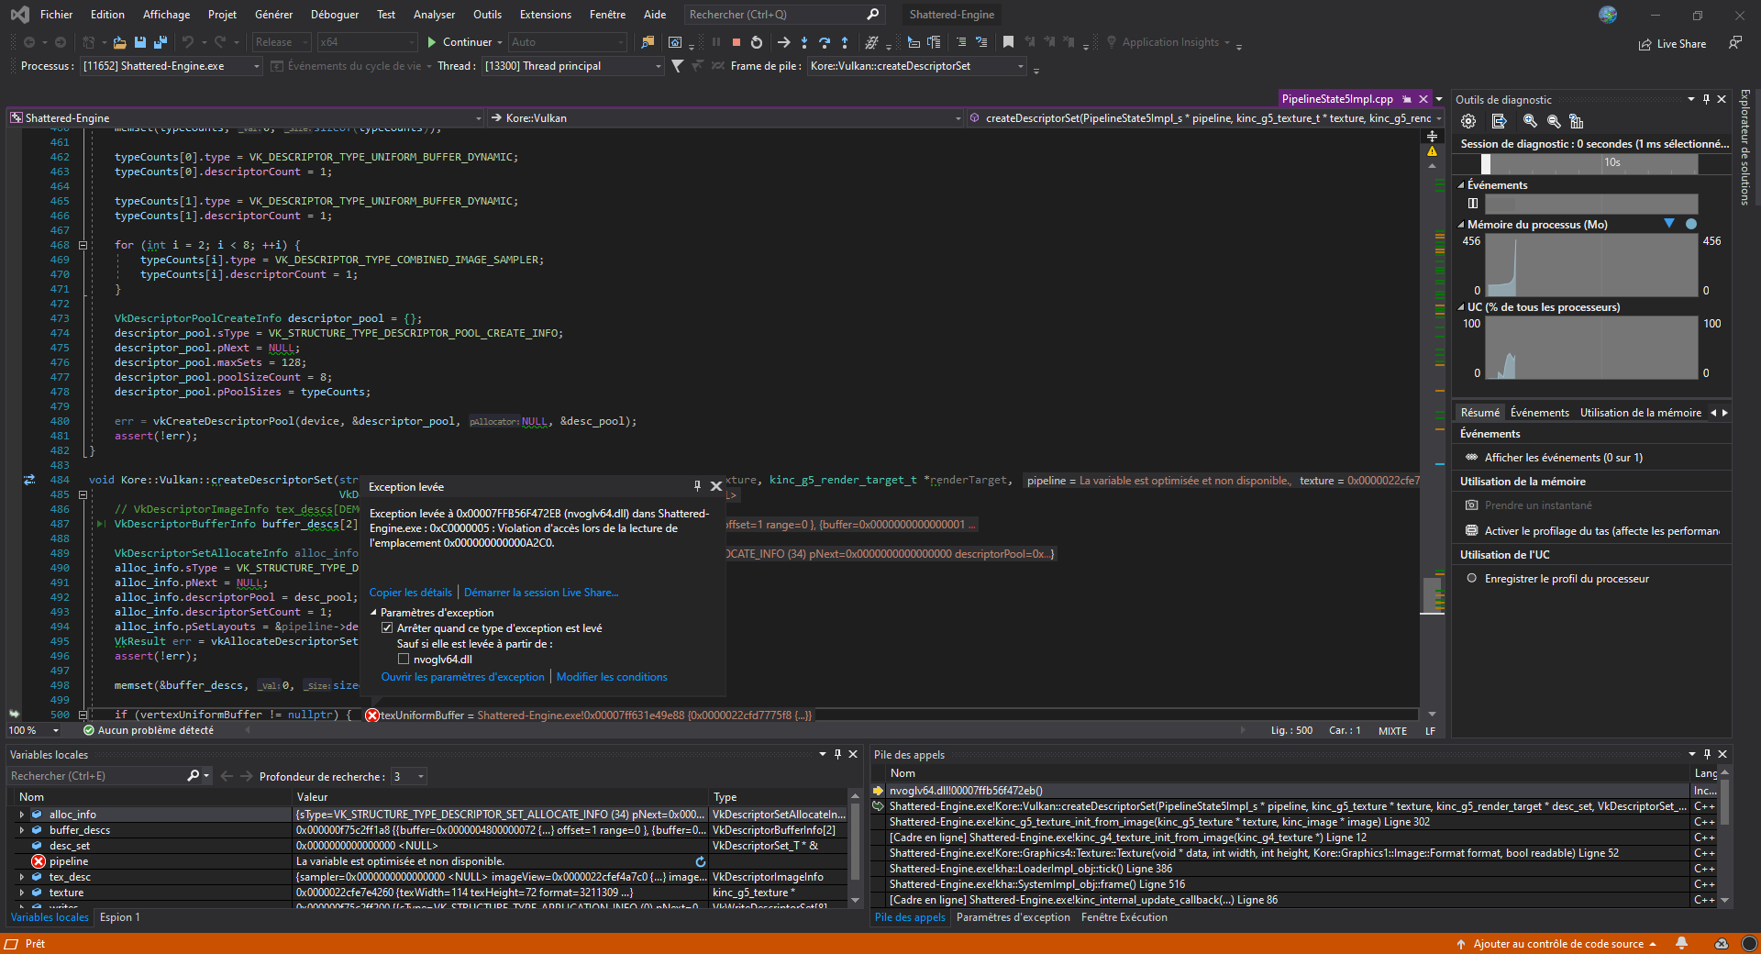1761x954 pixels.
Task: Check the nvoglv64.dll exclusion box
Action: coord(404,659)
